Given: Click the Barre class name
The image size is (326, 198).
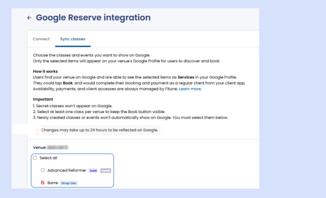Looking at the screenshot, I should [53, 183].
